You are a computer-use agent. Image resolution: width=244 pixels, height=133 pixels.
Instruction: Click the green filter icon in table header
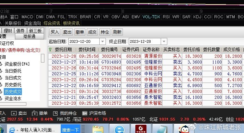pos(50,50)
